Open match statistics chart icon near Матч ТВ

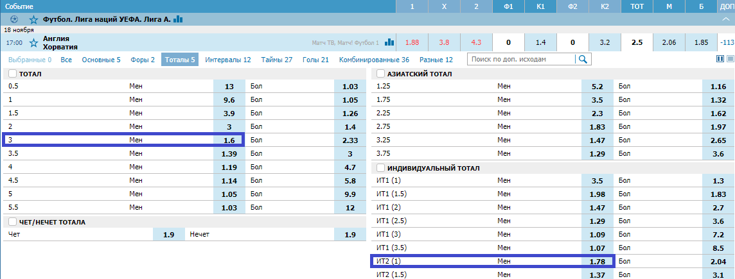pos(389,42)
